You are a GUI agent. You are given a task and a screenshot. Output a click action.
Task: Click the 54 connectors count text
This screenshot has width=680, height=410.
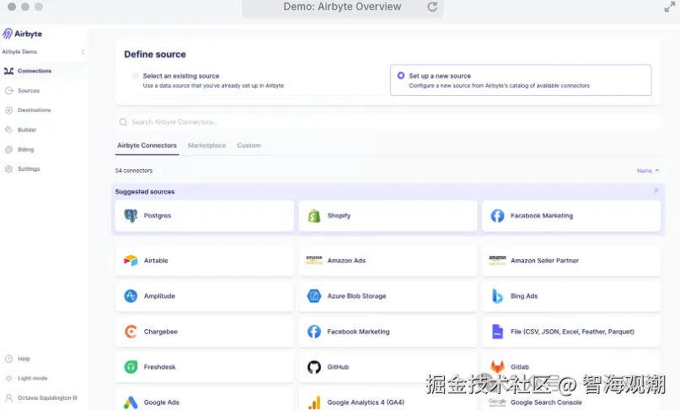[134, 171]
